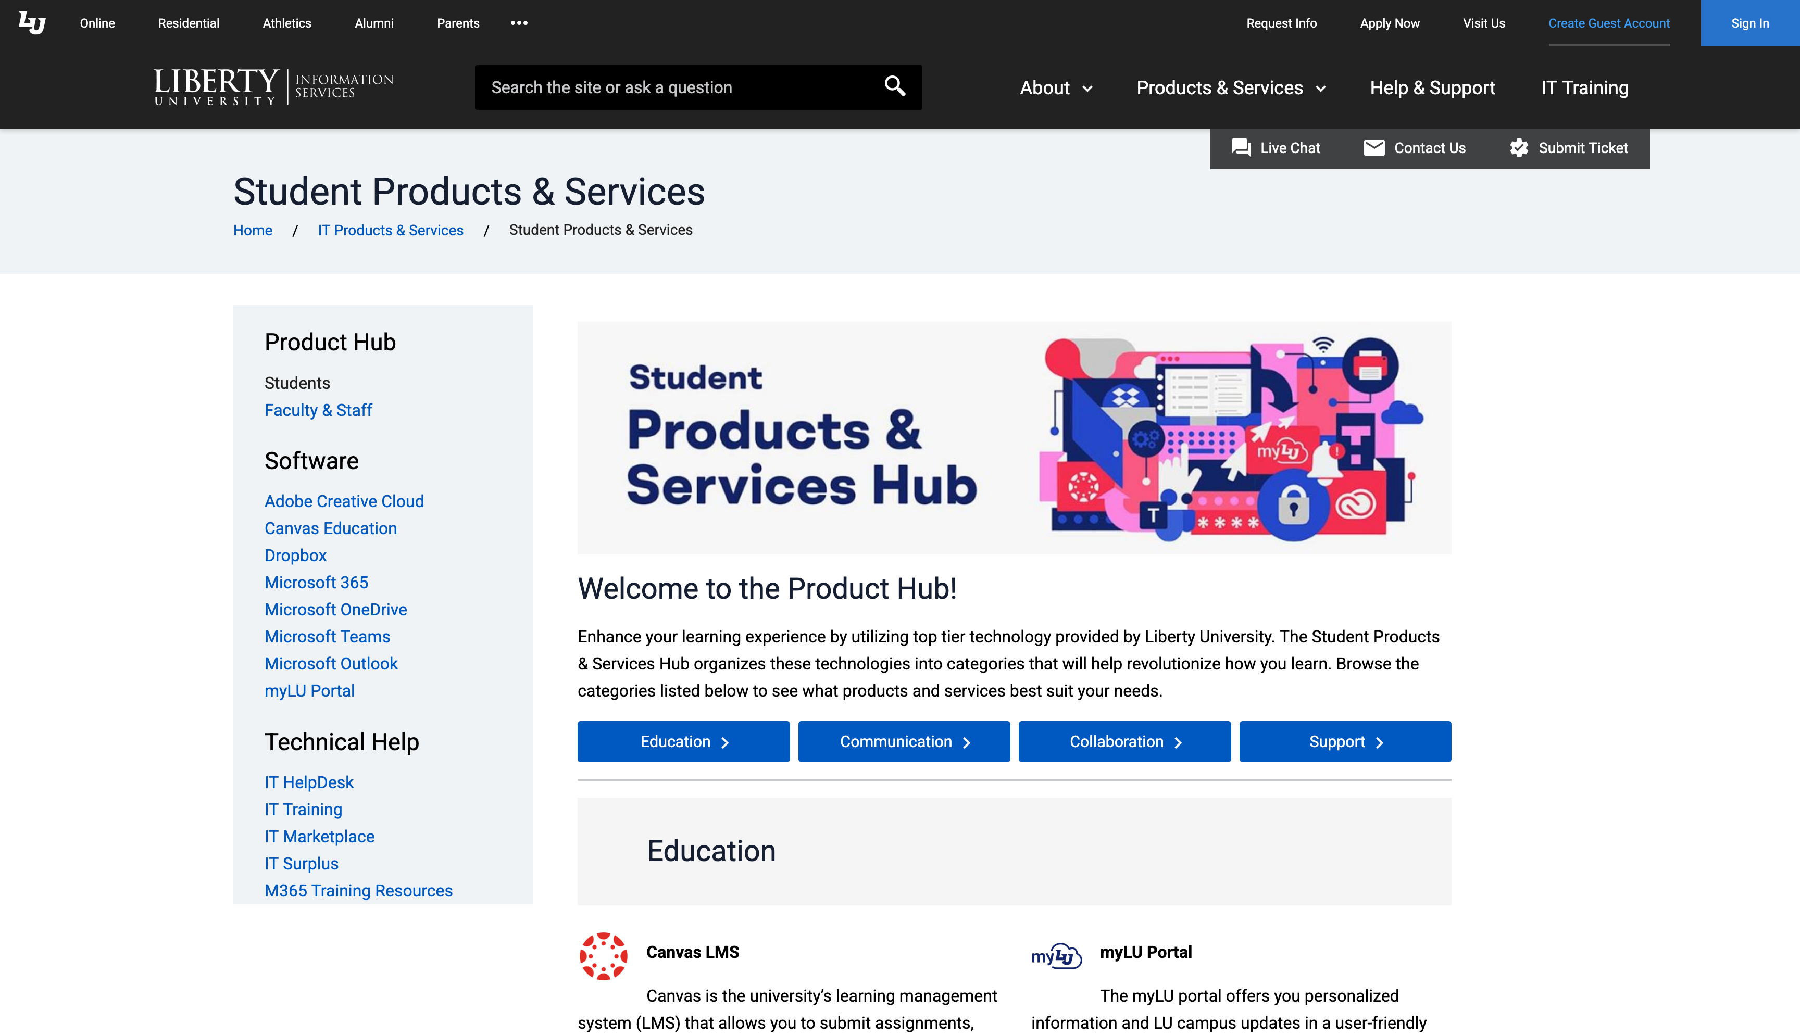Click the Submit Ticket badge icon
Viewport: 1800px width, 1036px height.
[x=1519, y=148]
